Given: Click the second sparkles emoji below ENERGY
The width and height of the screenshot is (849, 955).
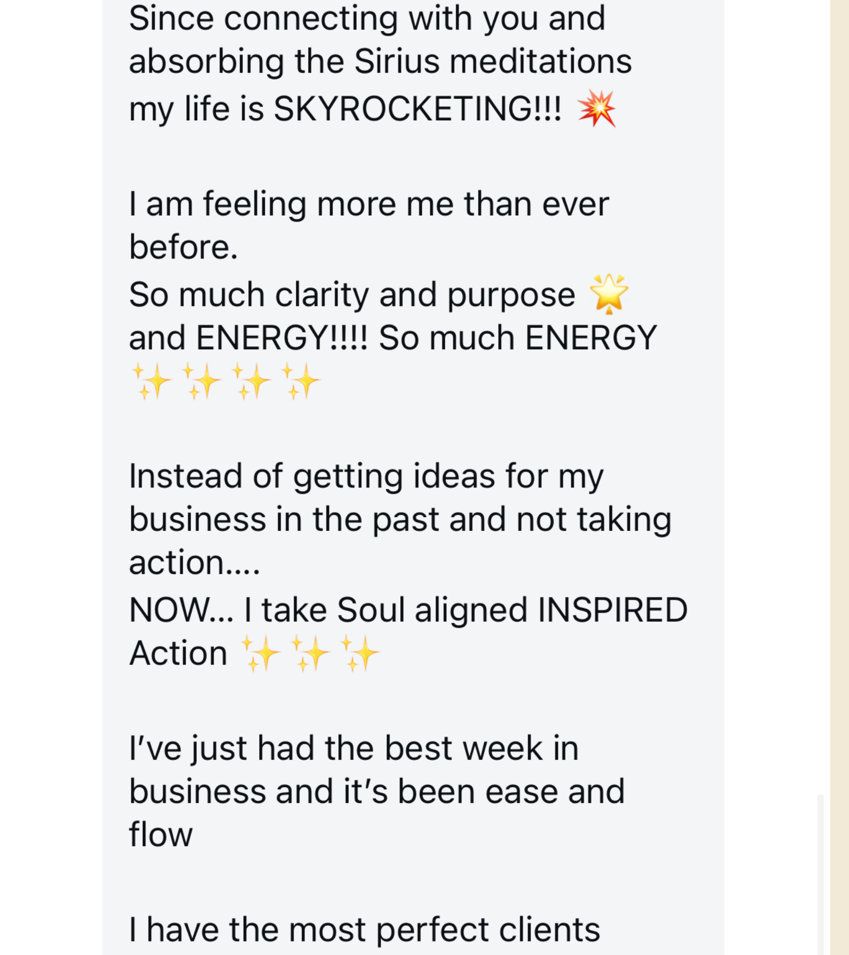Looking at the screenshot, I should pyautogui.click(x=201, y=381).
